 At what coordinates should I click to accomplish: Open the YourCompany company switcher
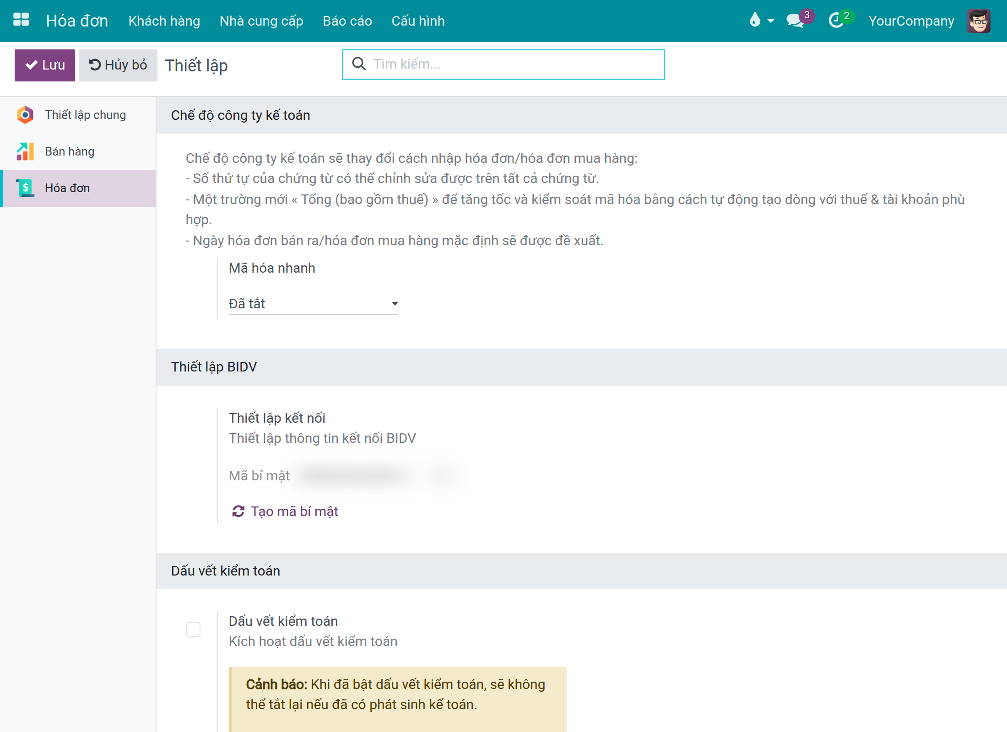click(911, 21)
